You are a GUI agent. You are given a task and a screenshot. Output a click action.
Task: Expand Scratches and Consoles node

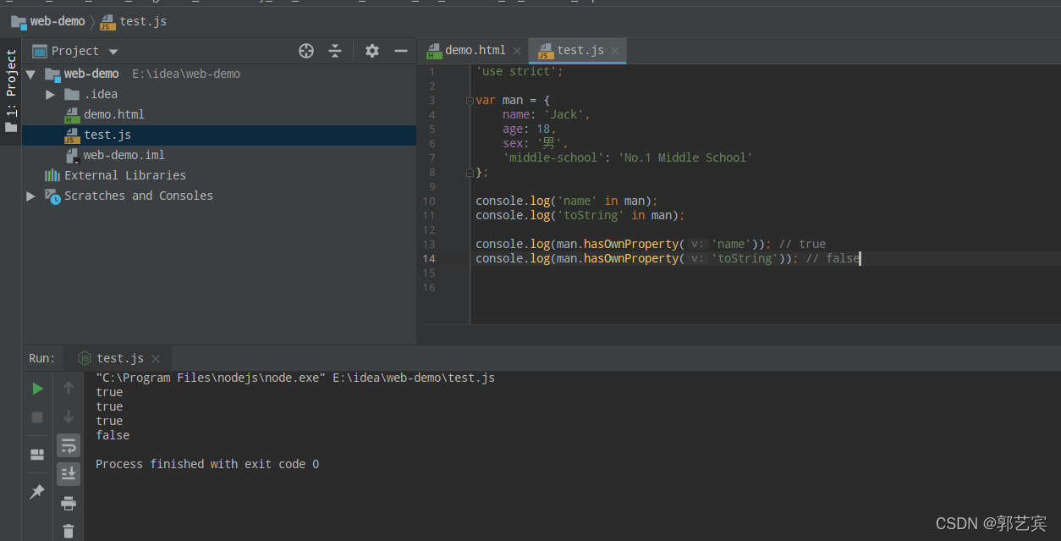[x=30, y=196]
